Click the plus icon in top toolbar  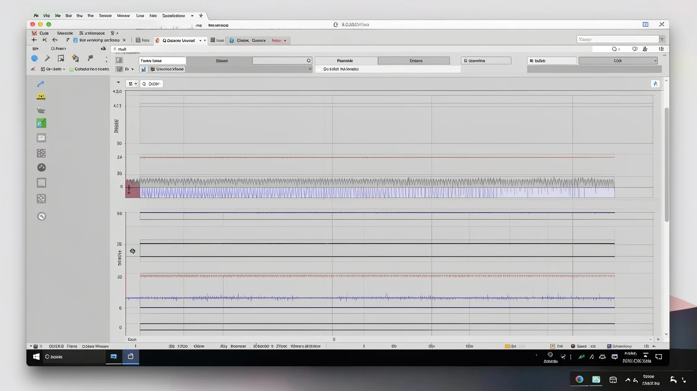coord(34,40)
